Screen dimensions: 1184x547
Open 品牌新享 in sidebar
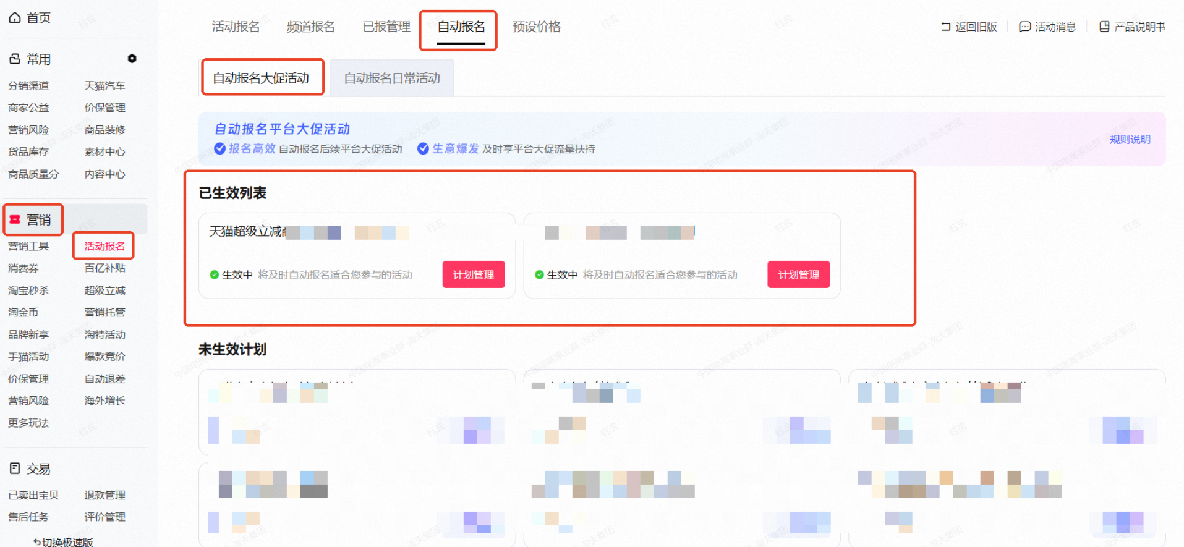click(28, 334)
